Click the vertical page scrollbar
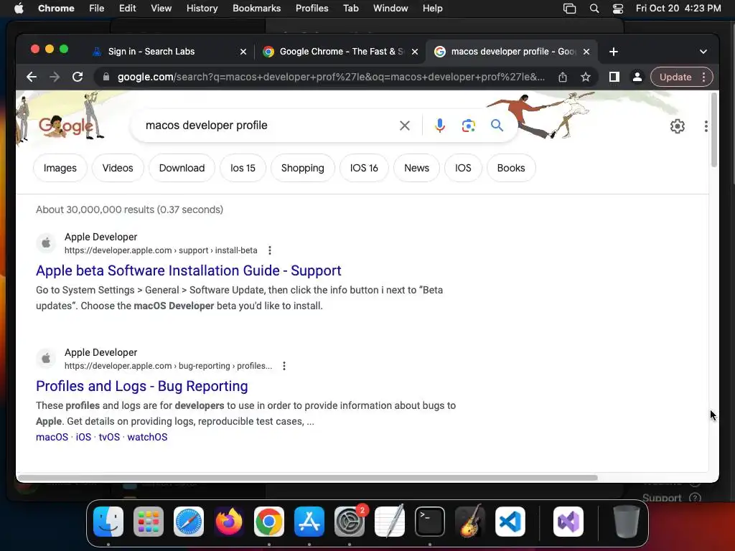 click(x=714, y=130)
